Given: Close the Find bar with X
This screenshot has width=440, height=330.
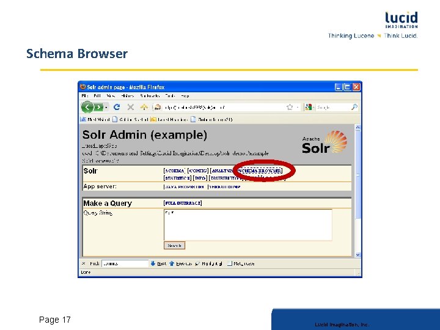Looking at the screenshot, I should [83, 263].
